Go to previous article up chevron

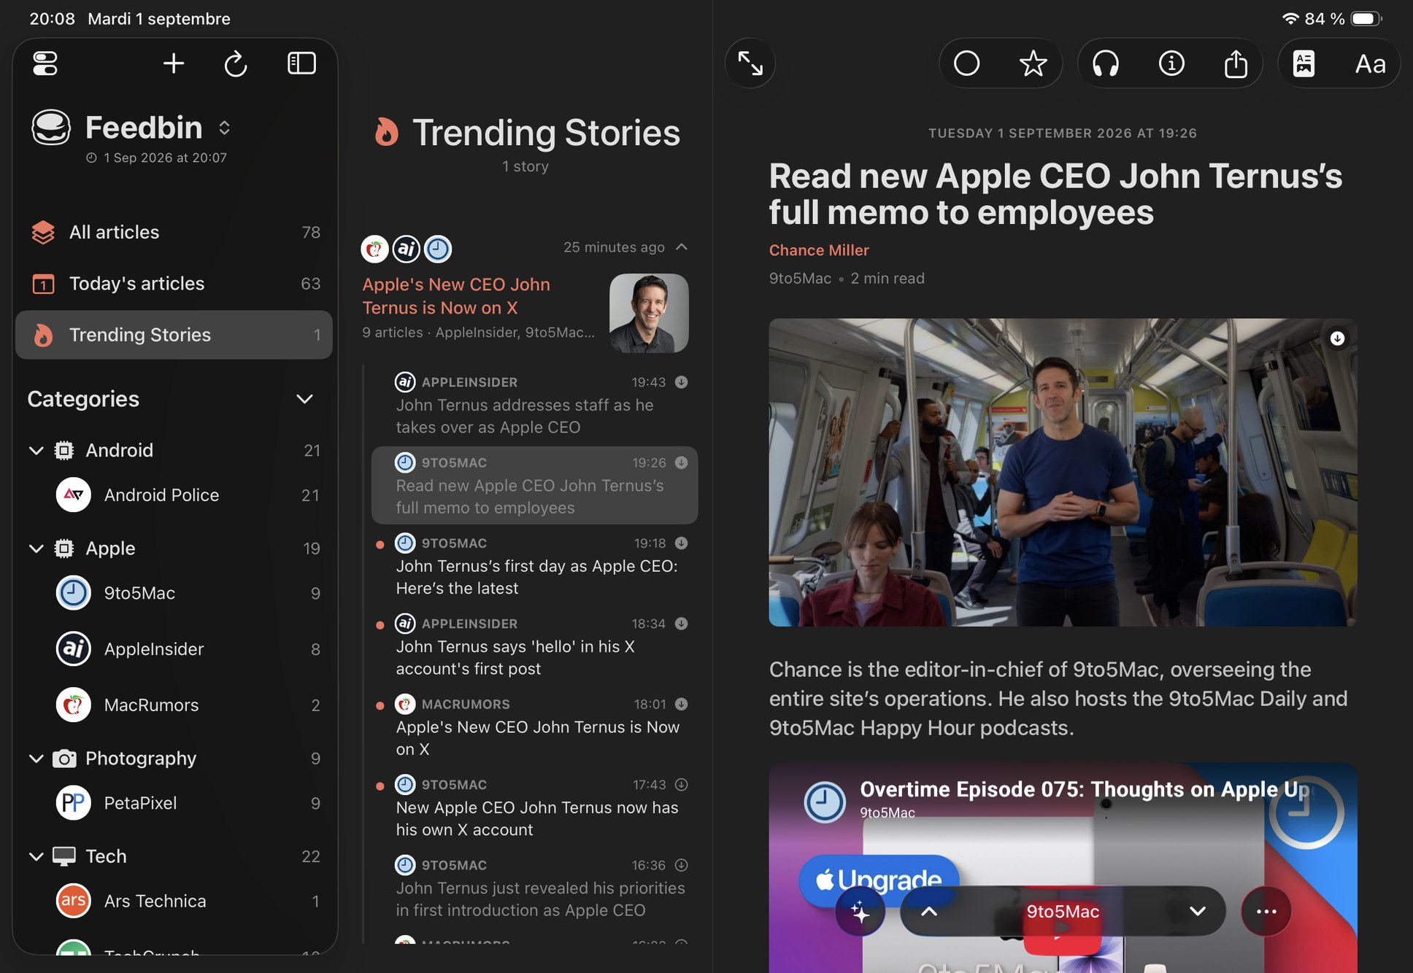click(929, 911)
